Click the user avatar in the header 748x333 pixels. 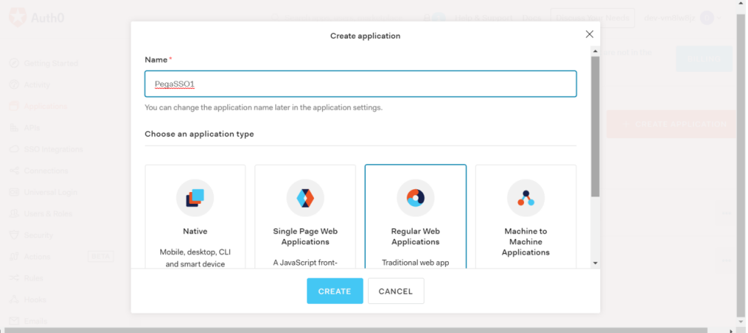(x=706, y=18)
